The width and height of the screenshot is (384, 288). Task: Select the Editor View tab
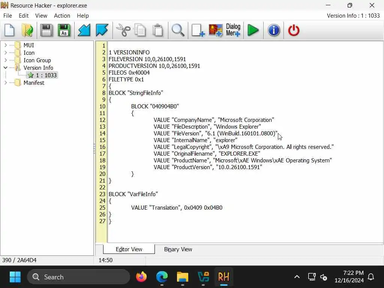click(x=129, y=249)
